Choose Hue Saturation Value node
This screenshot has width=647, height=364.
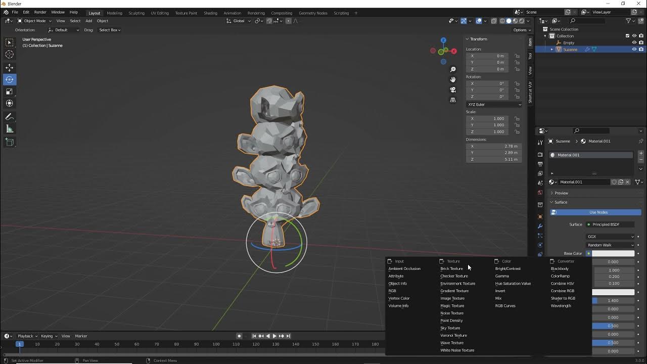point(513,284)
